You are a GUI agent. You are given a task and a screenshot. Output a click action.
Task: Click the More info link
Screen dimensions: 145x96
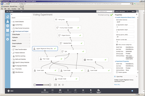[117, 85]
